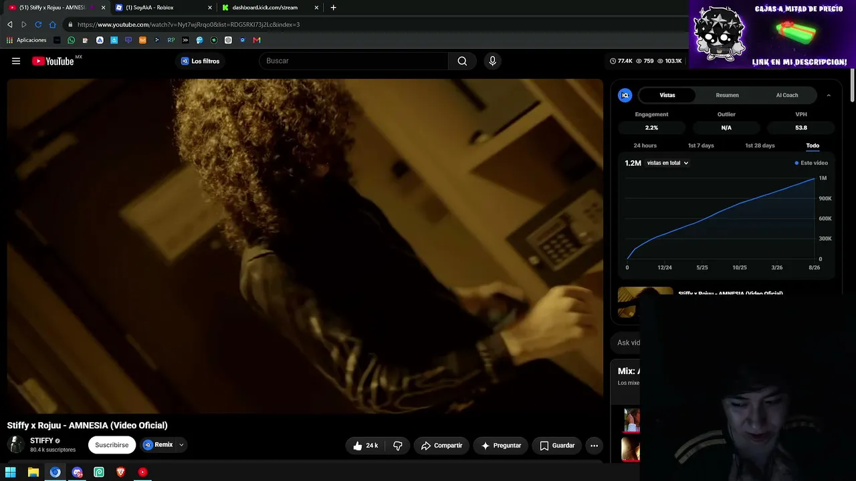Open the RP bookmark

(171, 40)
